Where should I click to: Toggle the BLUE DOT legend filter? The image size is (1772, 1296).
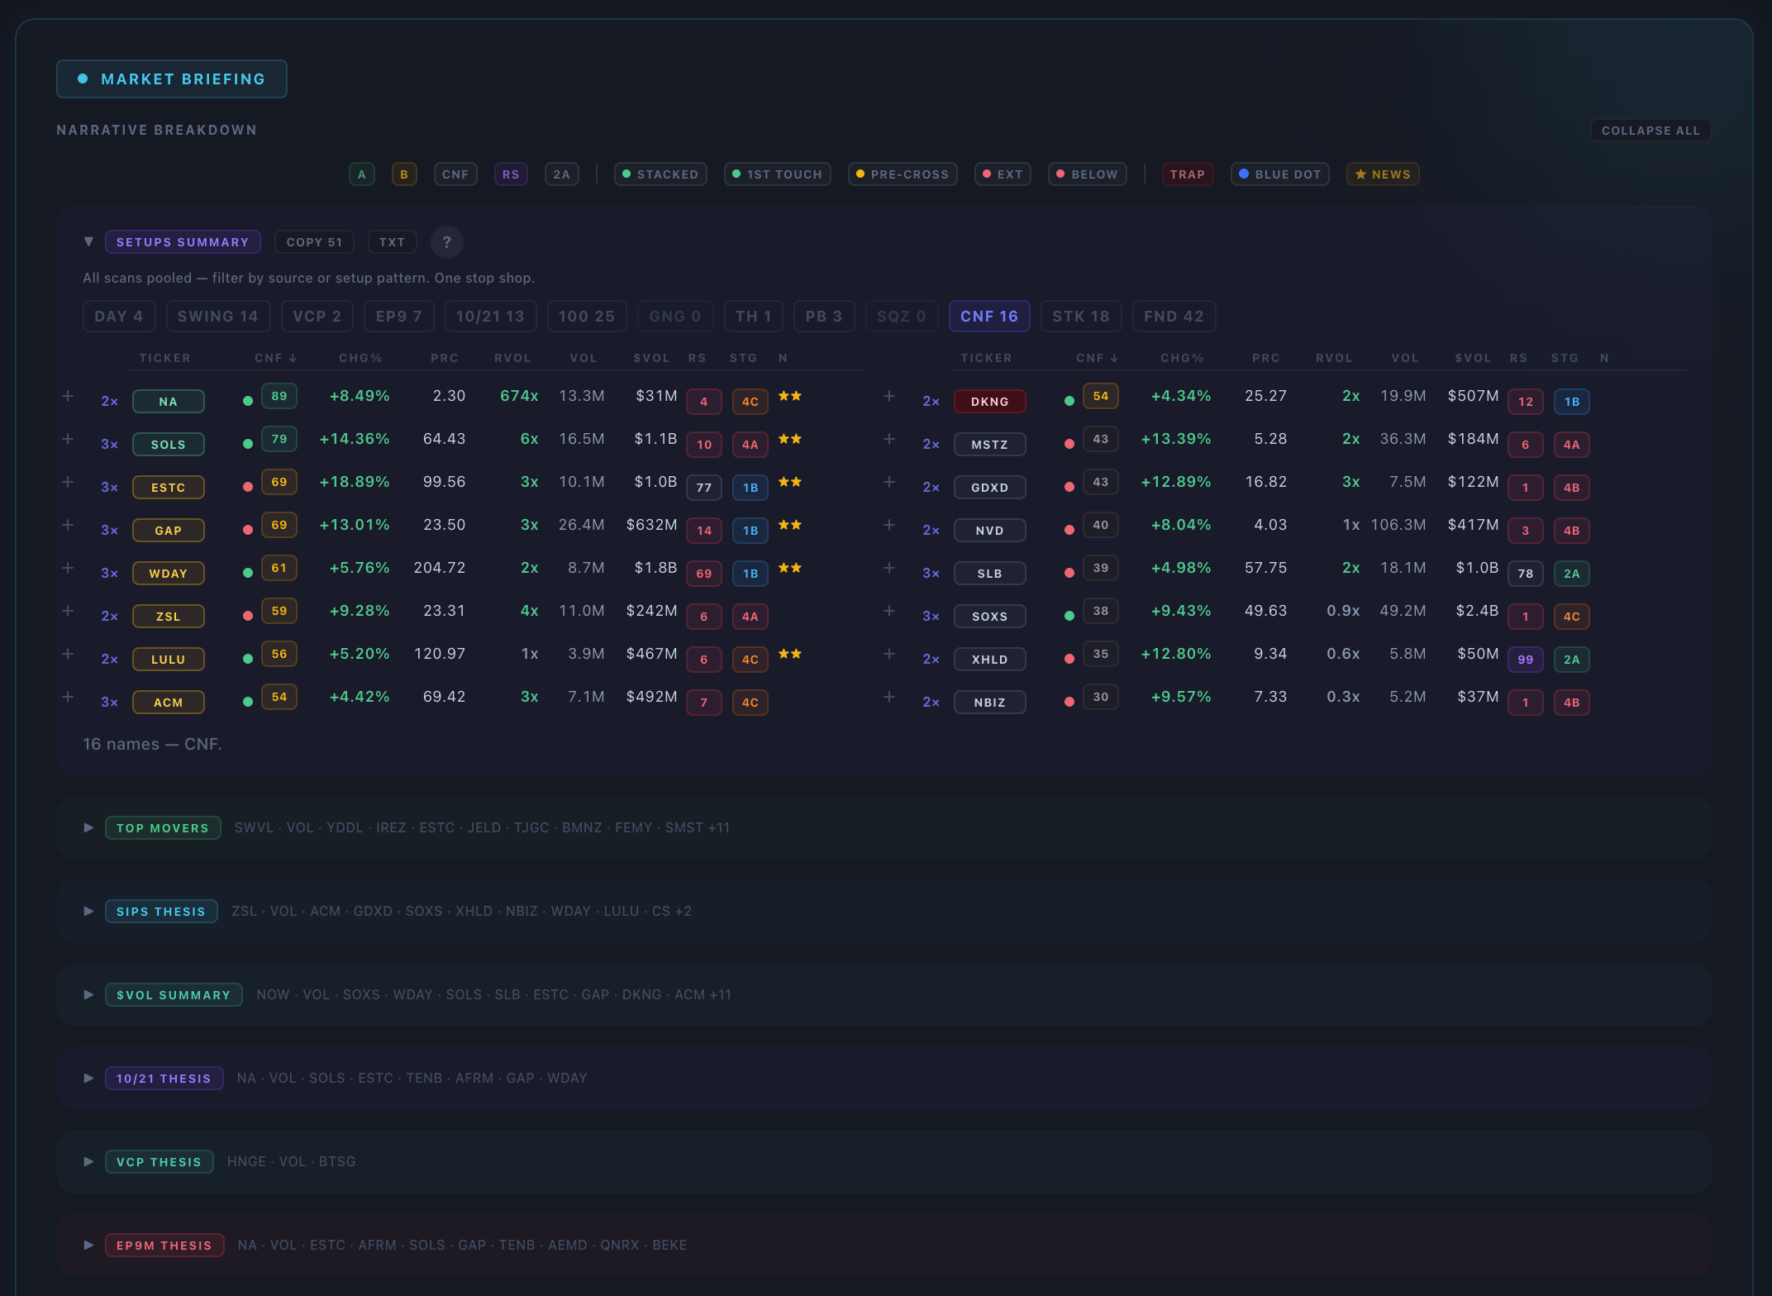pyautogui.click(x=1280, y=174)
